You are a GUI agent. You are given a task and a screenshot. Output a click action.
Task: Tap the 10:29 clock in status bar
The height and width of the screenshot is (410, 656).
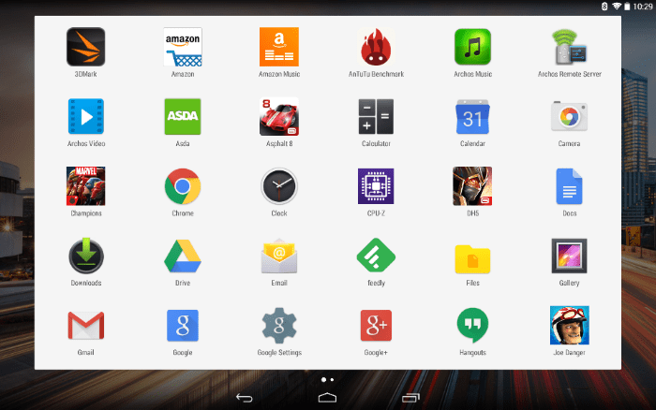point(643,7)
